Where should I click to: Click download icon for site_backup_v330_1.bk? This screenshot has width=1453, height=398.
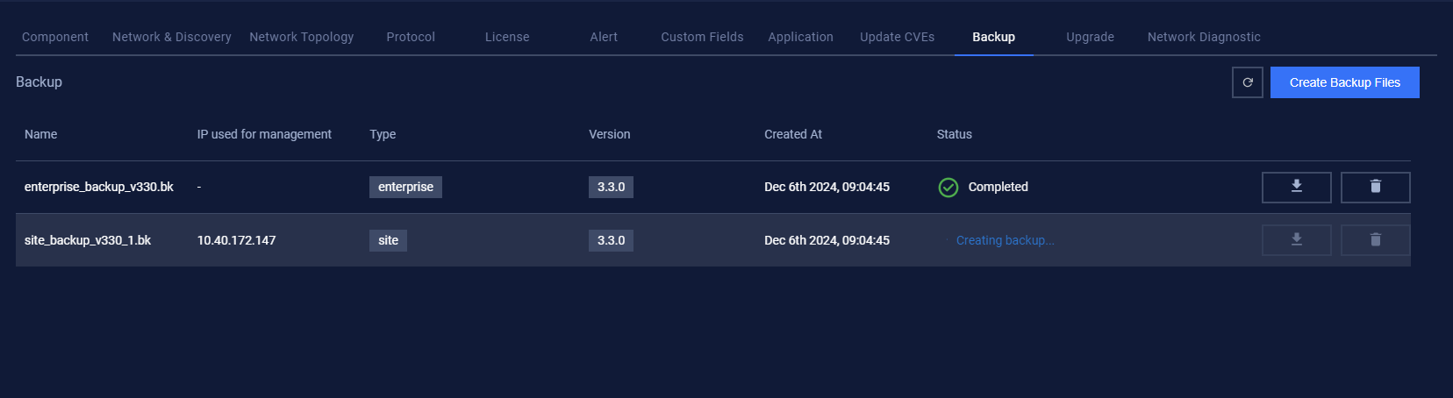(x=1296, y=240)
